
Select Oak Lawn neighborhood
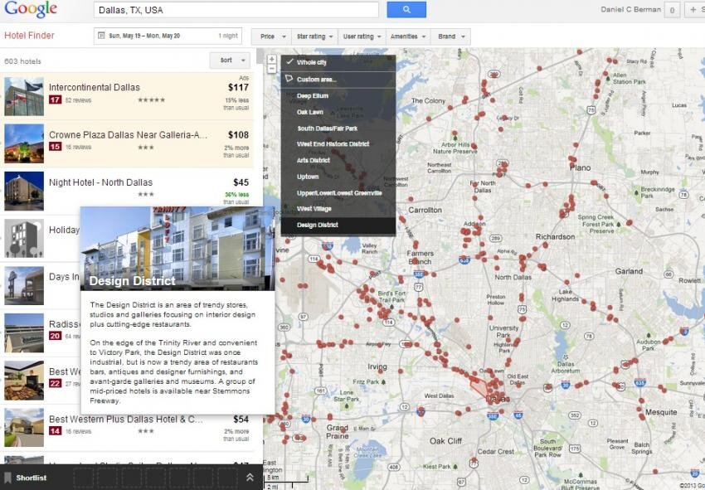coord(338,112)
